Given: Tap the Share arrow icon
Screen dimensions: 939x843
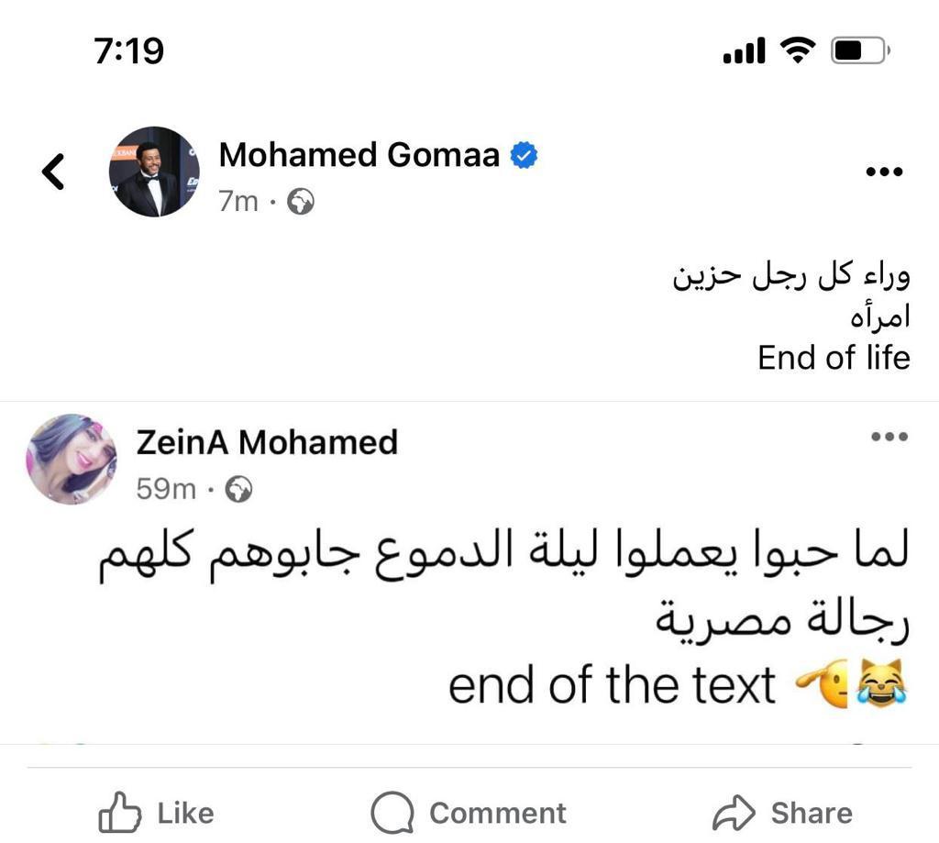Looking at the screenshot, I should click(734, 813).
